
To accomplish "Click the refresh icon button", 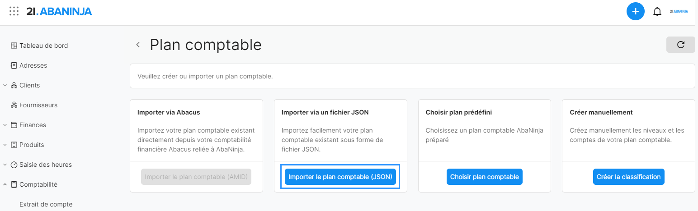I will click(680, 45).
